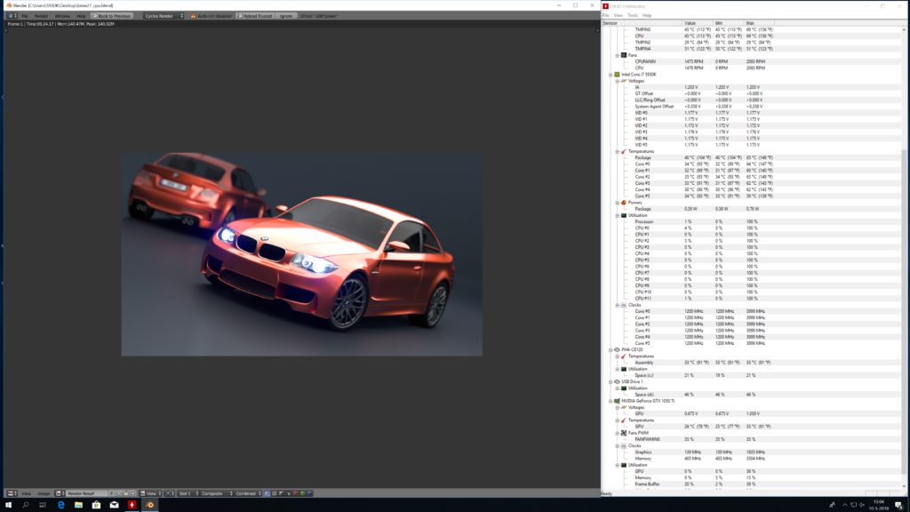The image size is (910, 512).
Task: Toggle color and alpha channel display in Blender
Action: click(267, 493)
